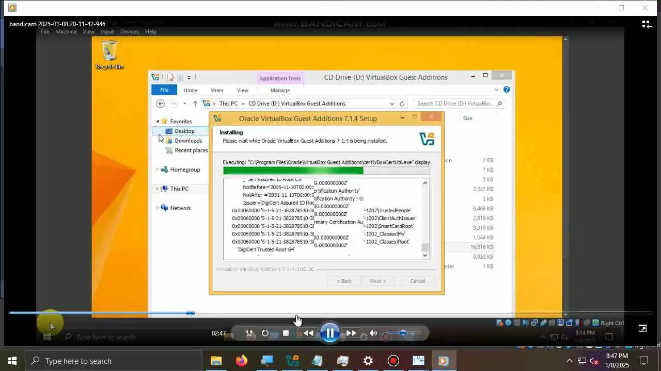Open the VirtualBox icon on host taskbar

[292, 361]
